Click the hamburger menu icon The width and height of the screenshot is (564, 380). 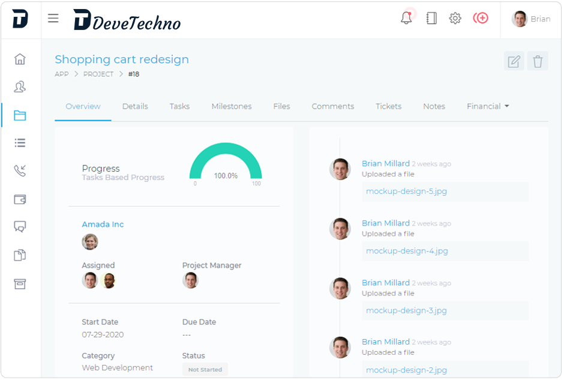53,18
